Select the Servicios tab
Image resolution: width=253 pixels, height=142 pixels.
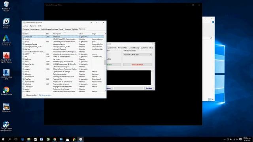tap(82, 29)
